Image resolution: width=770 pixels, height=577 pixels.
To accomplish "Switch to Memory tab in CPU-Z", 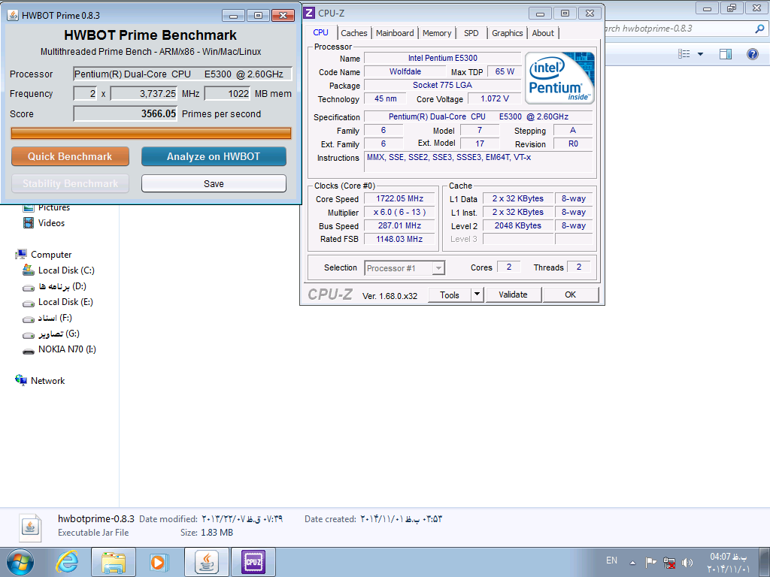I will click(x=437, y=33).
